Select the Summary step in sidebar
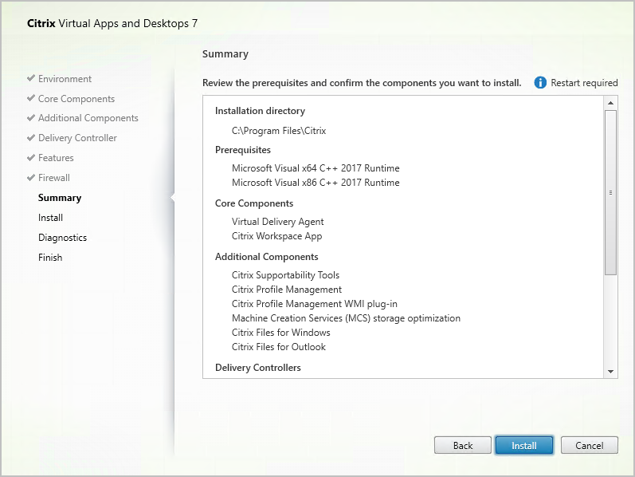This screenshot has width=635, height=477. pyautogui.click(x=60, y=198)
